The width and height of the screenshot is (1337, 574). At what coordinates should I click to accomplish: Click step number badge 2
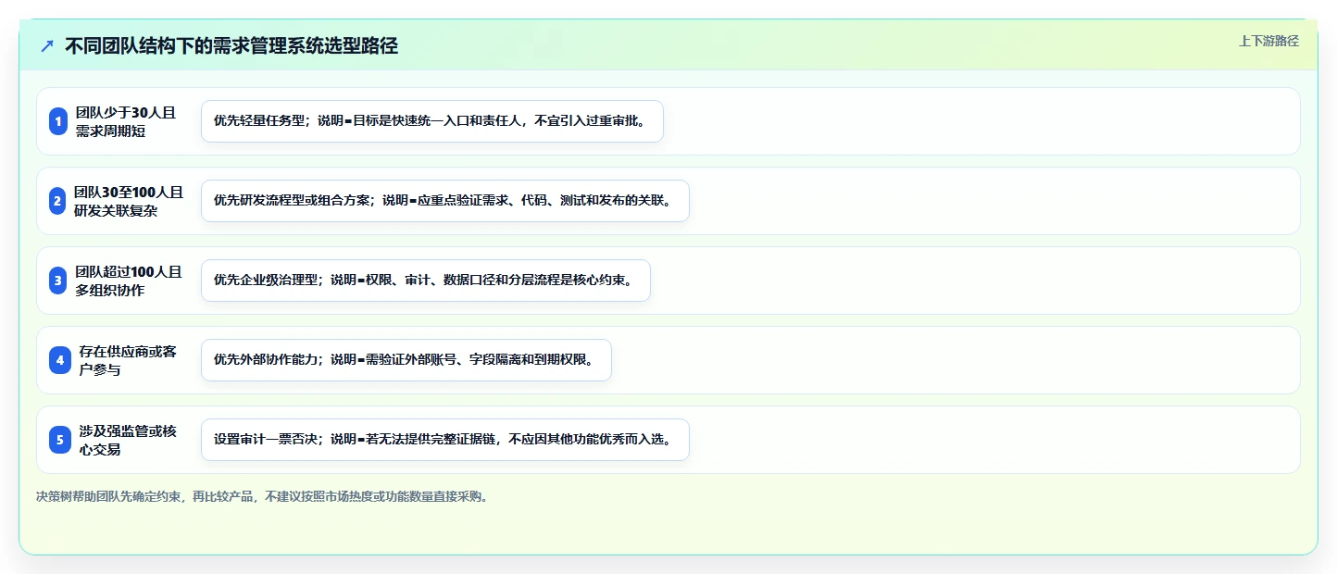[57, 201]
